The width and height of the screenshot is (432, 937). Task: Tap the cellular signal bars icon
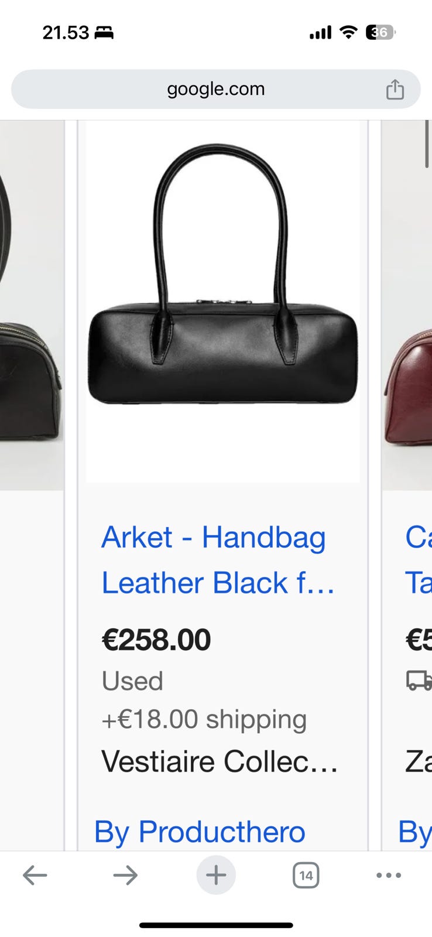point(320,33)
